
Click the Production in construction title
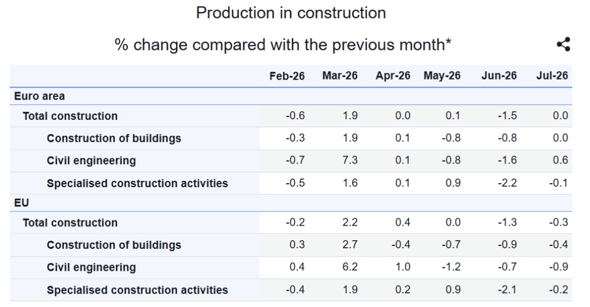291,13
